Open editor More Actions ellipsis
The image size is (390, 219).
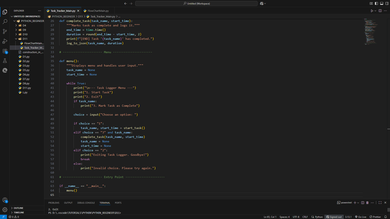(x=385, y=11)
